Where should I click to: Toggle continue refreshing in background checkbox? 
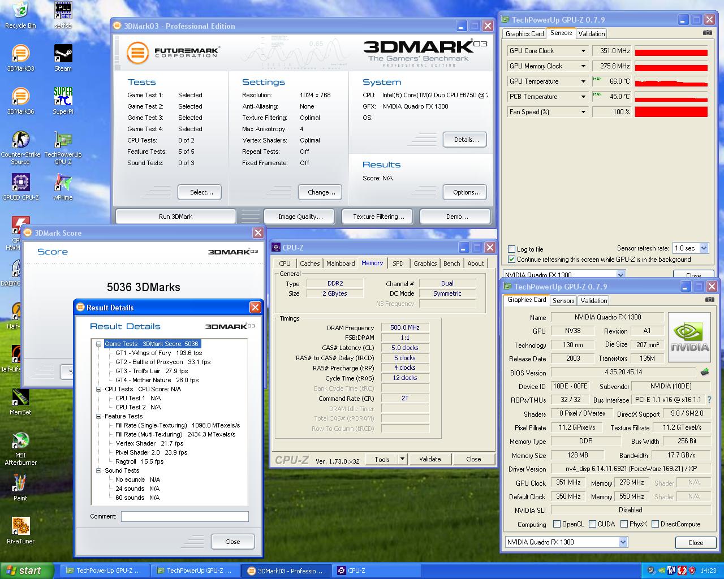(x=512, y=260)
